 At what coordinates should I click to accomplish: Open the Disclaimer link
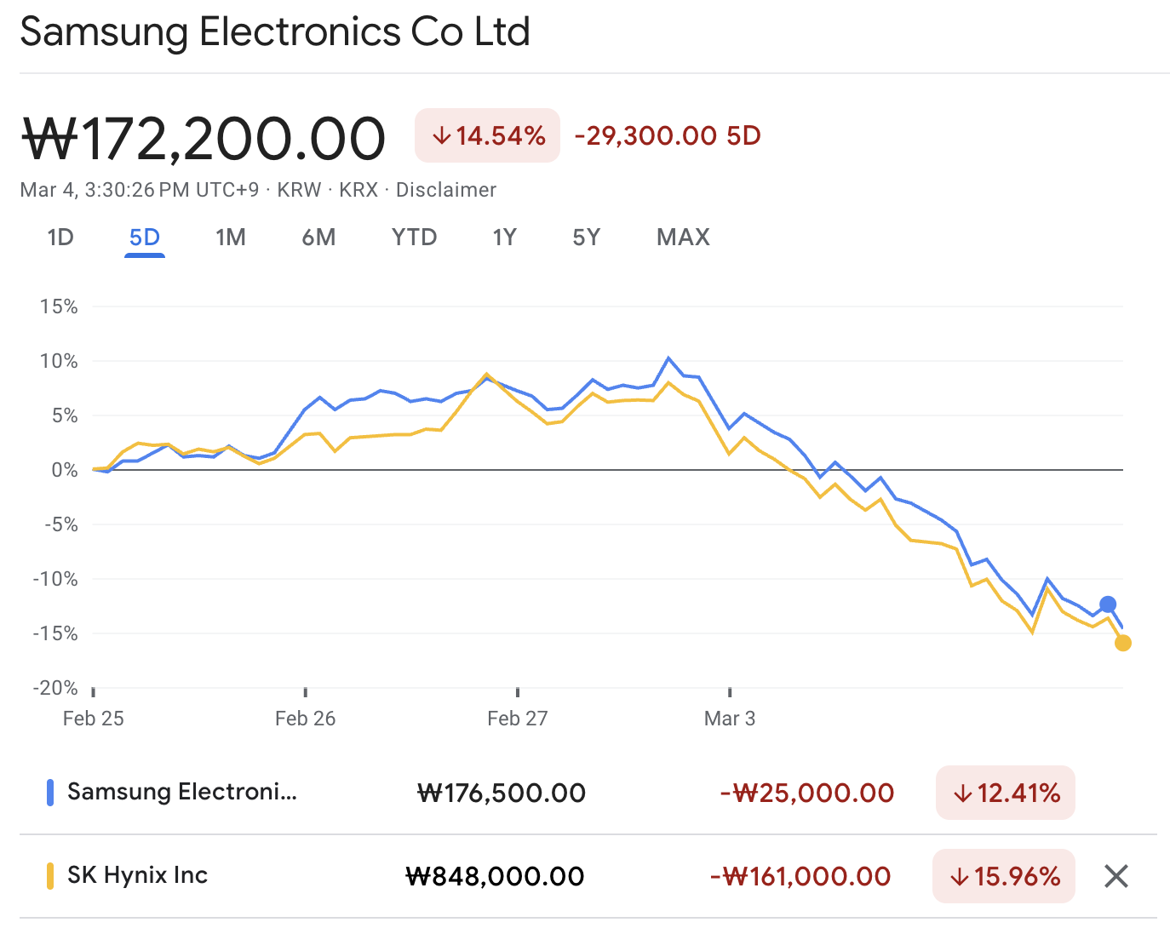click(445, 190)
